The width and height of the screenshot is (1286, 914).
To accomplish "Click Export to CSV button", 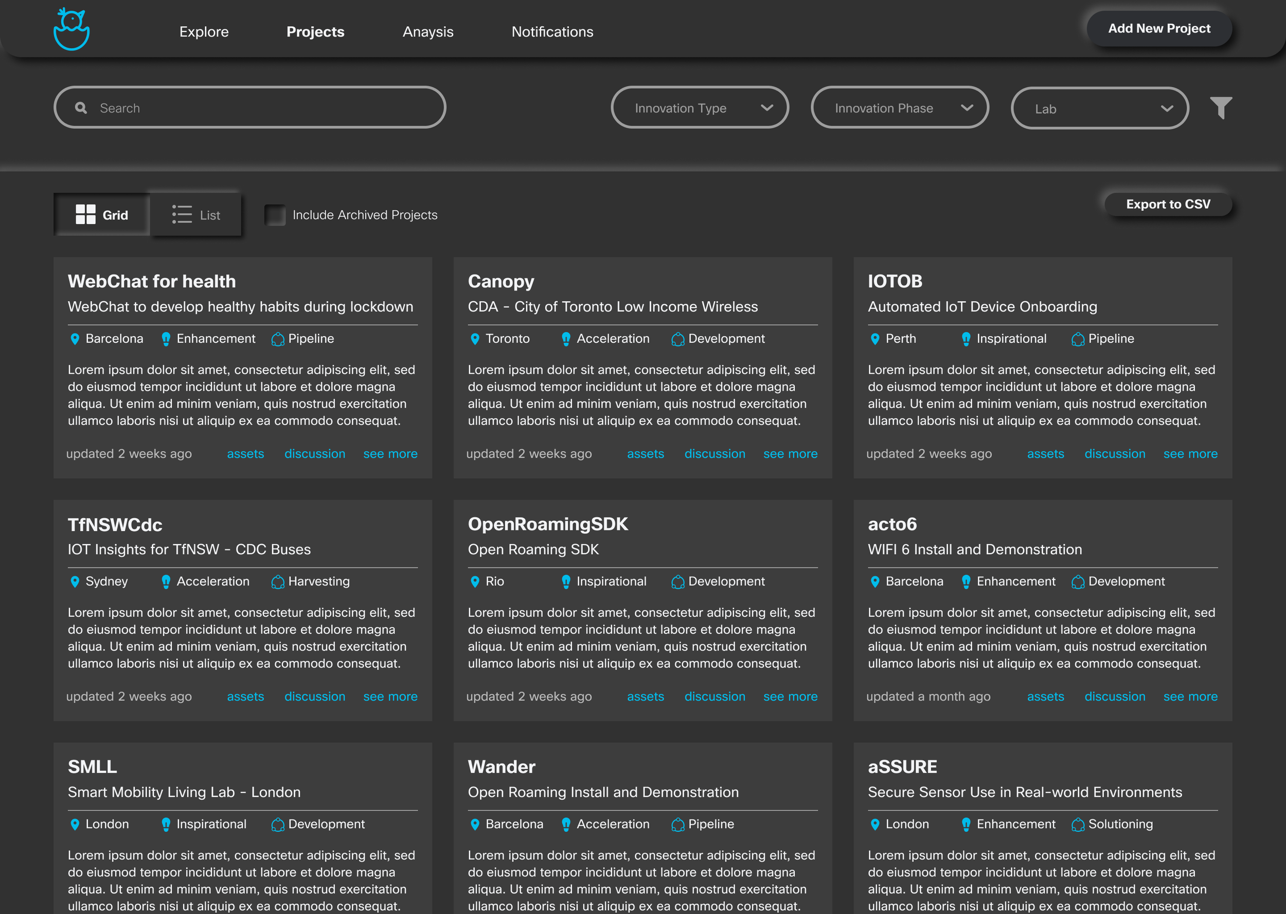I will click(x=1168, y=204).
